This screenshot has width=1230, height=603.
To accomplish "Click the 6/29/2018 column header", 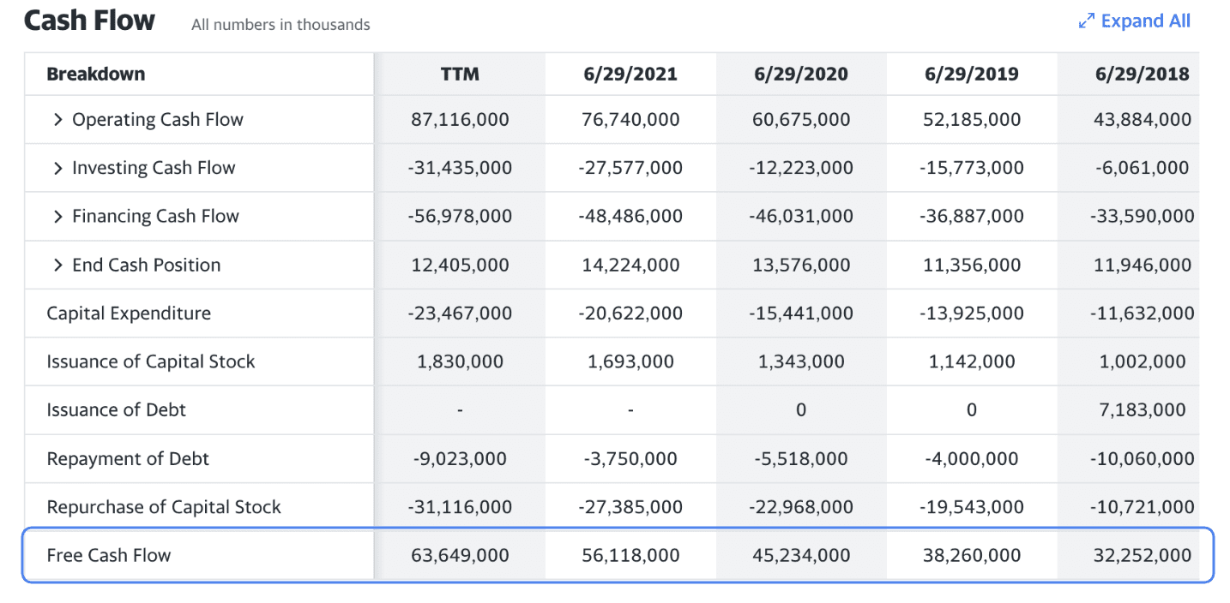I will [1142, 75].
